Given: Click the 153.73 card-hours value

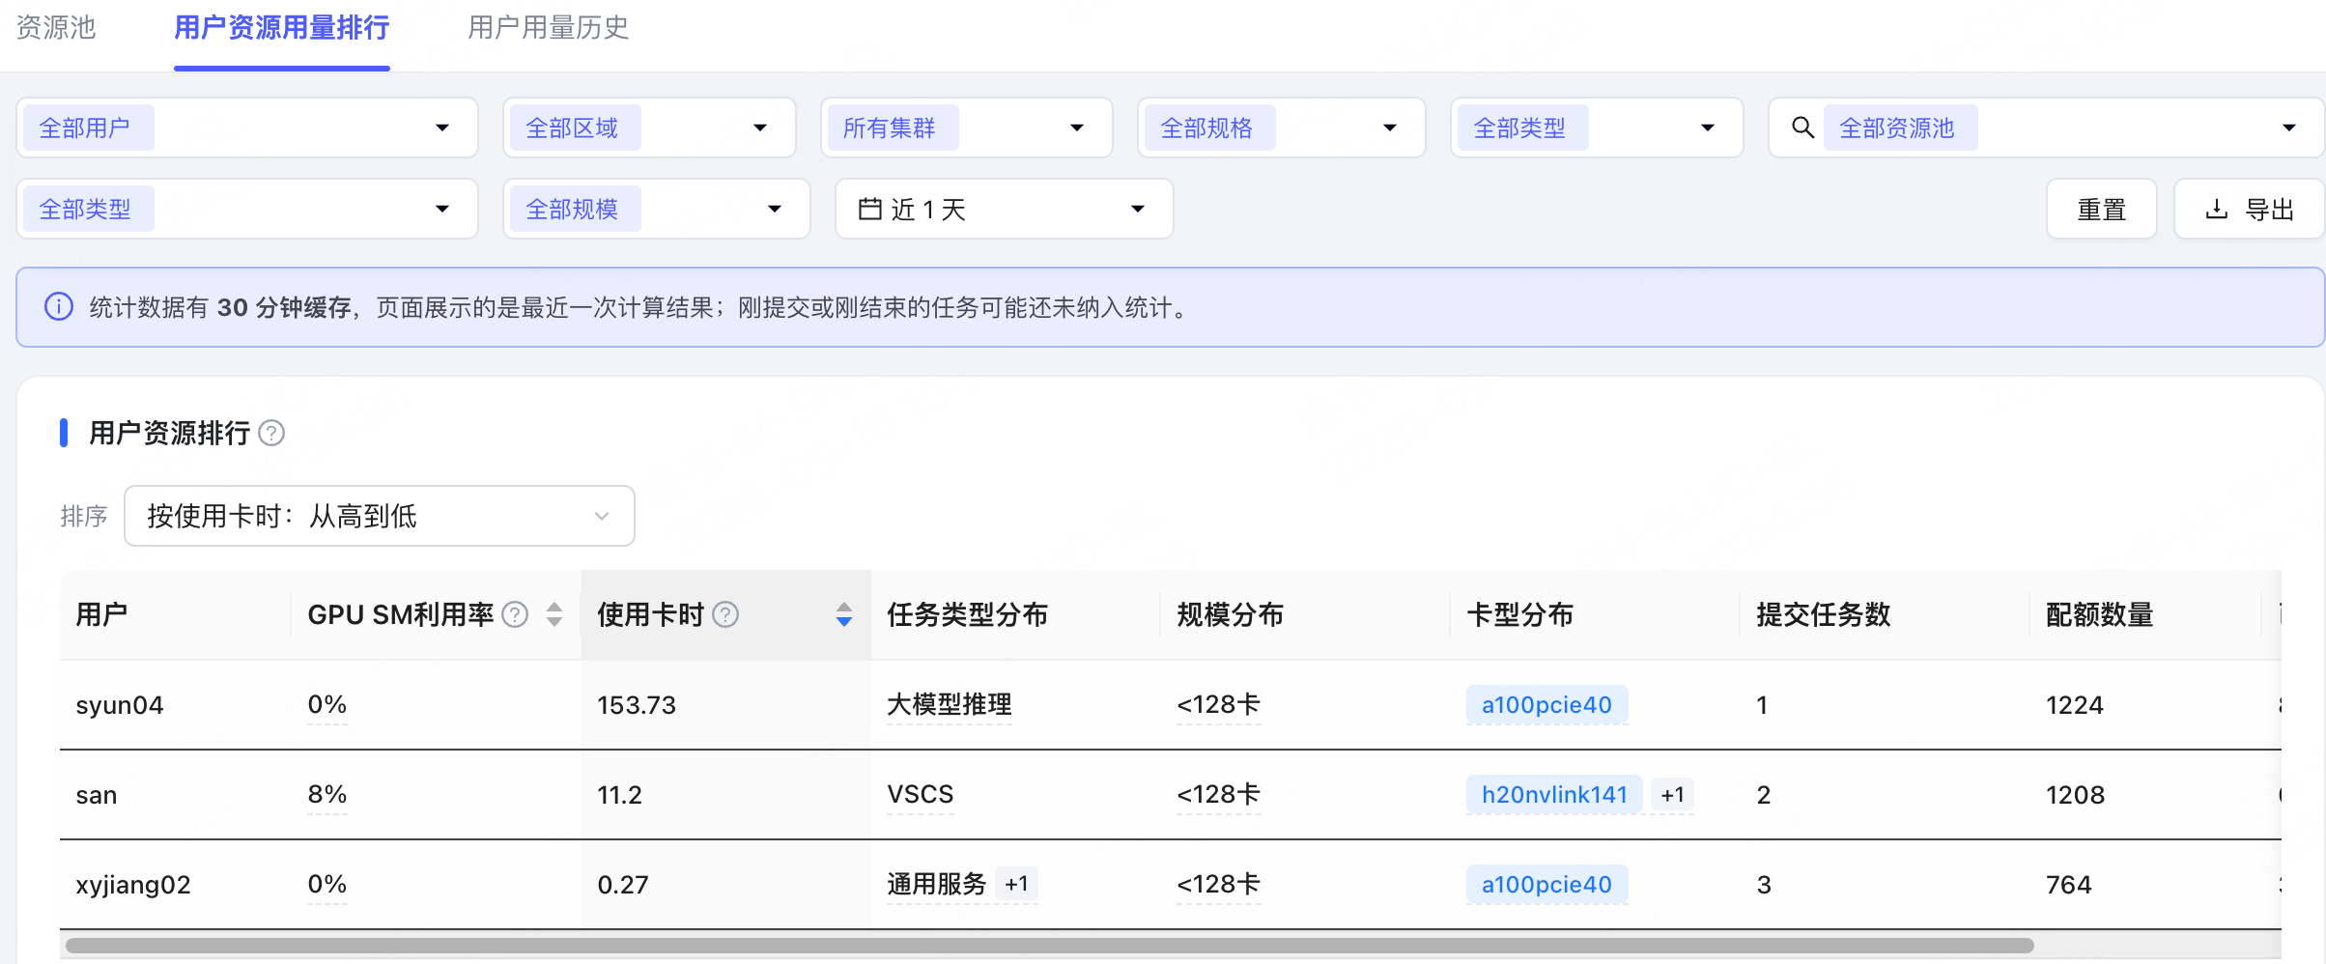Looking at the screenshot, I should pyautogui.click(x=637, y=705).
